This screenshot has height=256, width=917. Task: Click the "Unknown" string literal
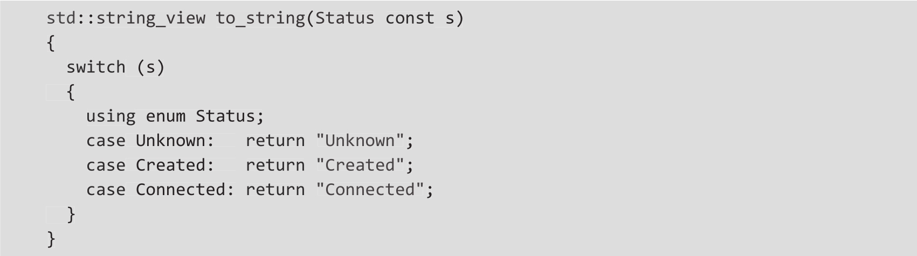[x=360, y=141]
